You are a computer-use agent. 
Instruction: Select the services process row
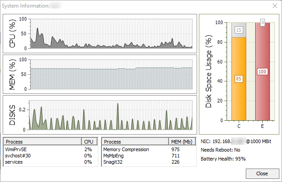tap(51, 162)
